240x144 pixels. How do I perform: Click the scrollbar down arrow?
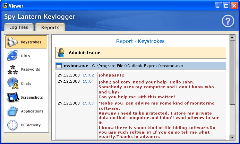click(x=232, y=137)
